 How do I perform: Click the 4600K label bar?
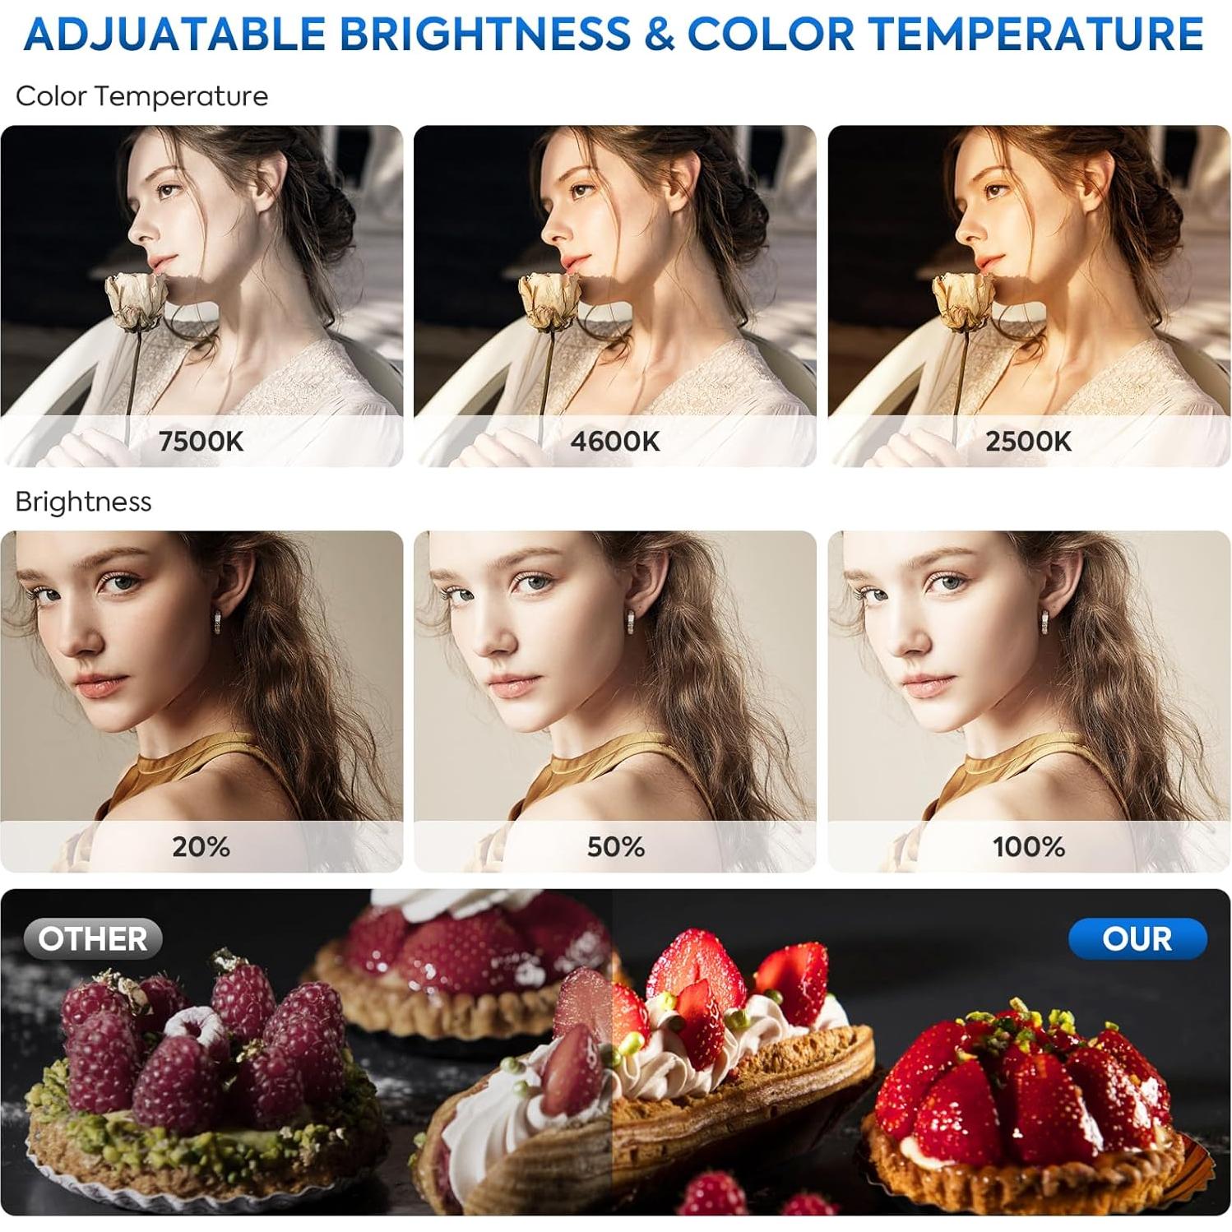pos(614,441)
